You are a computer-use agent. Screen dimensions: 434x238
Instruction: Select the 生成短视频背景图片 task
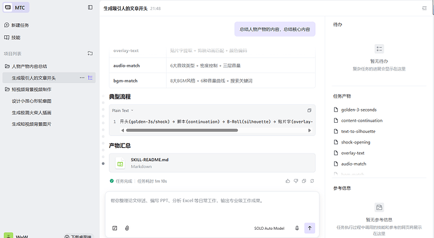coord(31,124)
